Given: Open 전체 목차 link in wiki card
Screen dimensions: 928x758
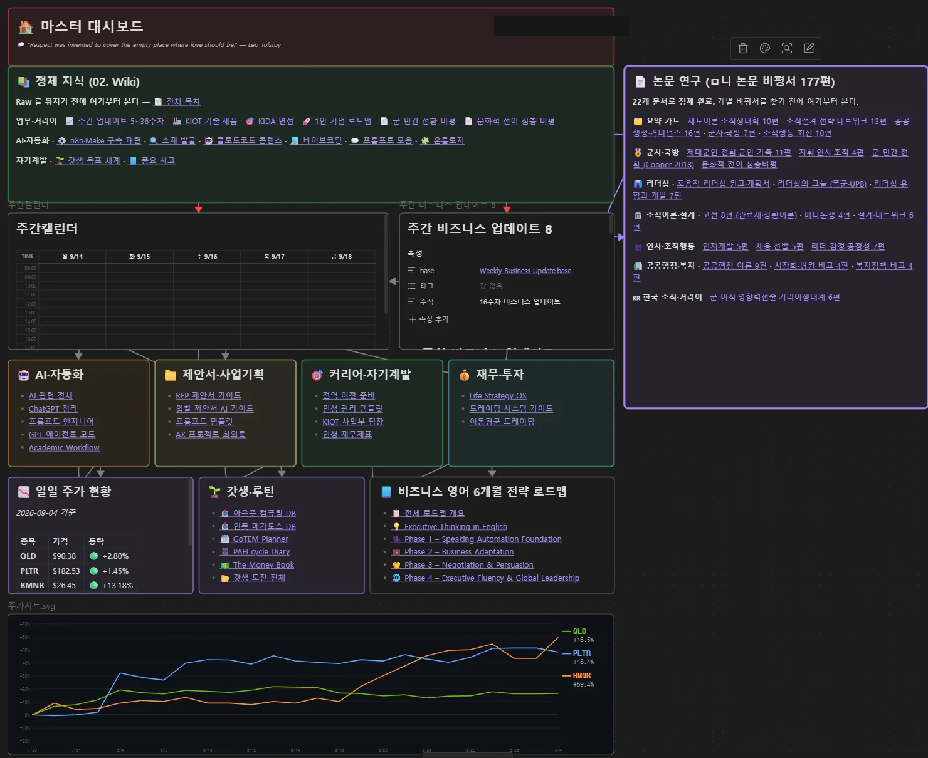Looking at the screenshot, I should pyautogui.click(x=183, y=101).
